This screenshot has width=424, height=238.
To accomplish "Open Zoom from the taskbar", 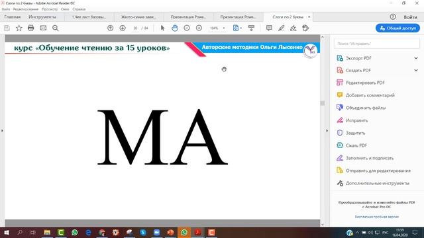I will [x=156, y=232].
